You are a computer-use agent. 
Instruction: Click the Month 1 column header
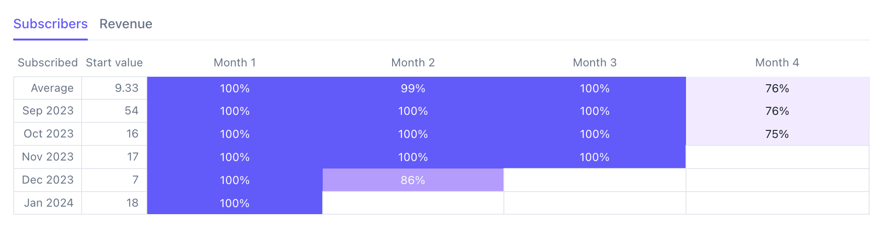coord(234,63)
